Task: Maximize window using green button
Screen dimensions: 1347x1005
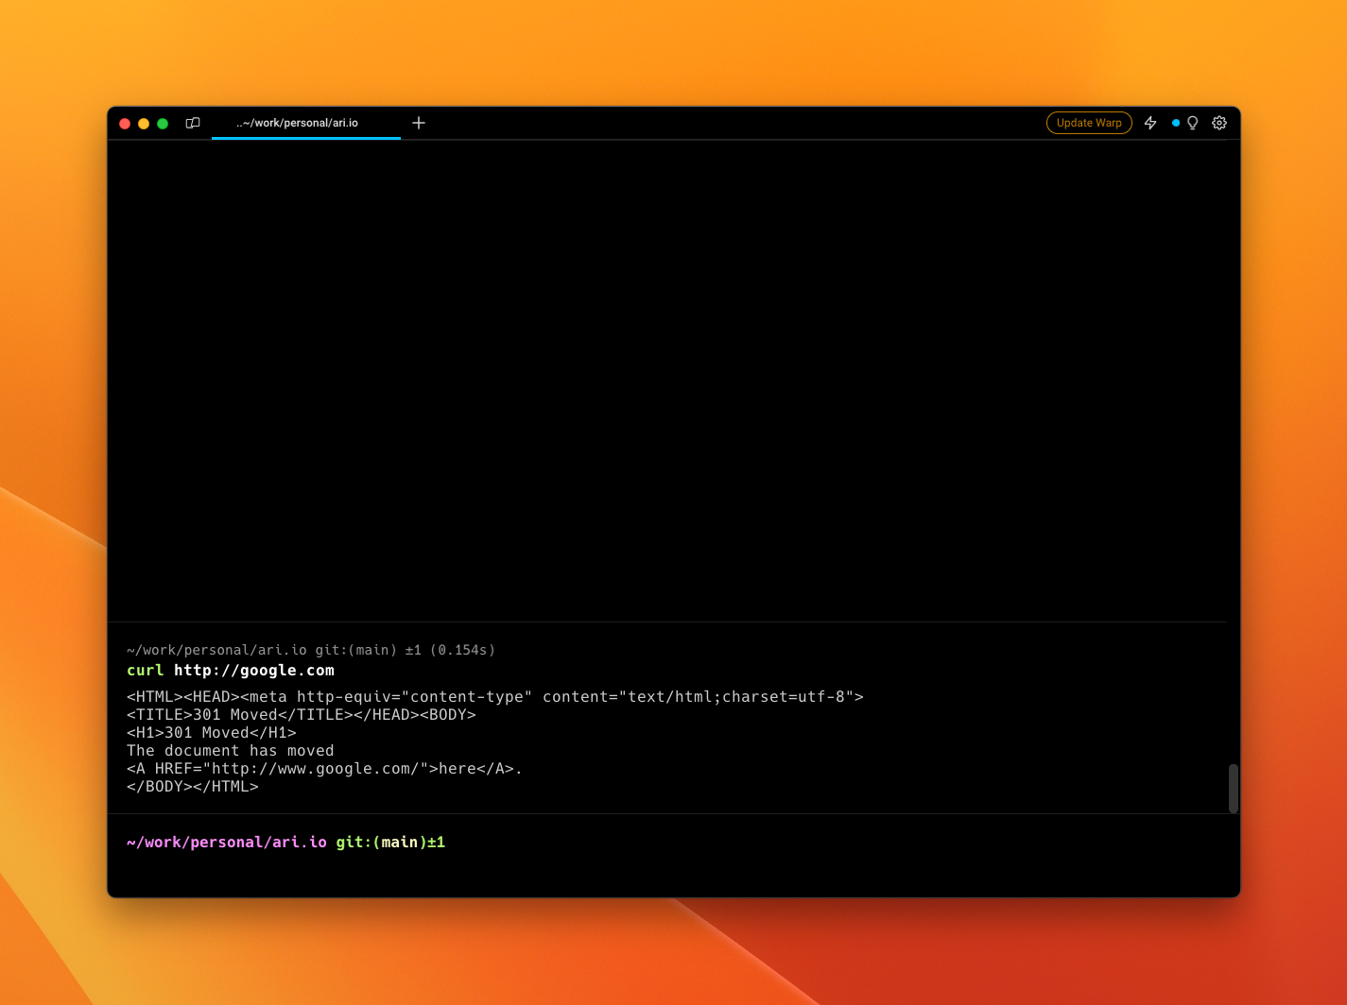Action: [163, 124]
